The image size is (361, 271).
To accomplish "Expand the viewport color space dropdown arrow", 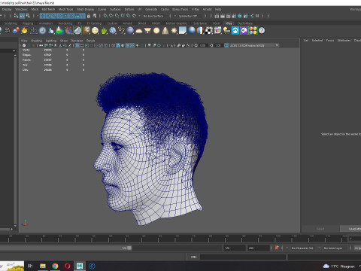I will coord(277,45).
